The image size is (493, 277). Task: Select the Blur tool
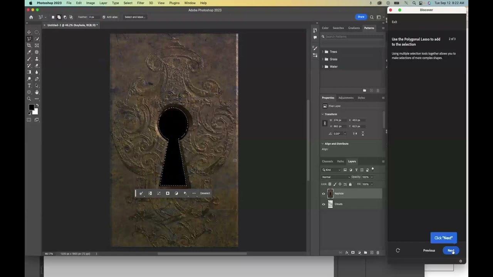[x=37, y=72]
